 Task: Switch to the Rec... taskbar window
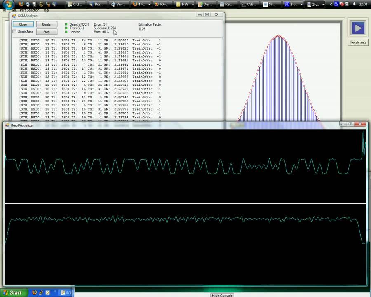(228, 4)
